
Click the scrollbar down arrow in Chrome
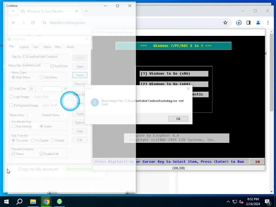click(x=271, y=192)
